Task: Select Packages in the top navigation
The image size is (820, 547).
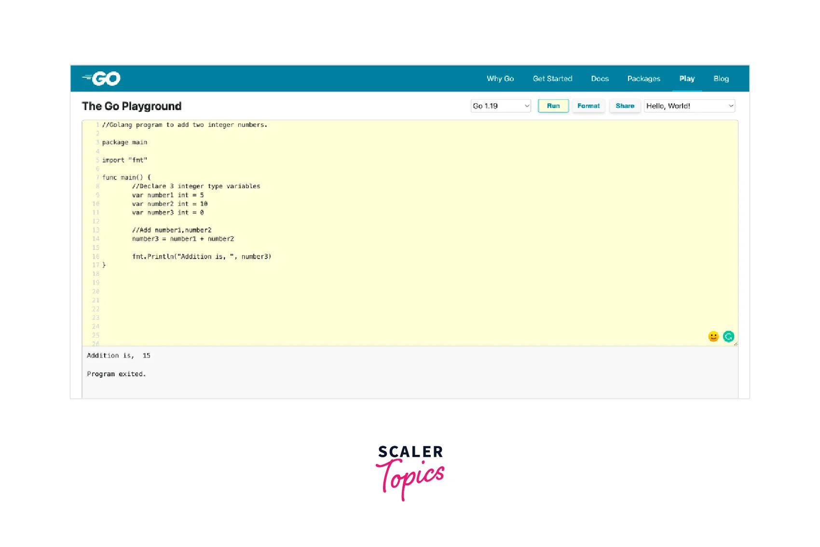Action: pos(643,79)
